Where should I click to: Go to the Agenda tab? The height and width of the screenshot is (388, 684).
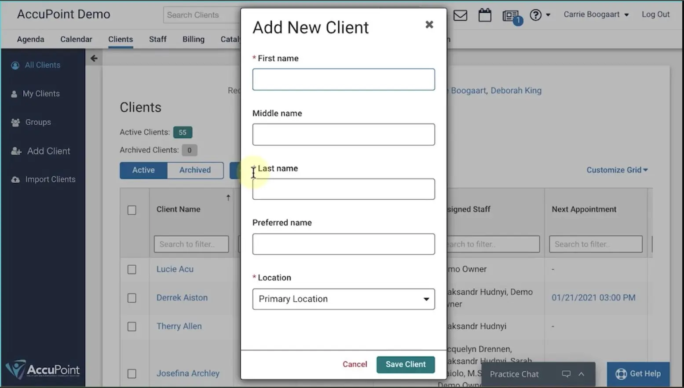coord(30,39)
